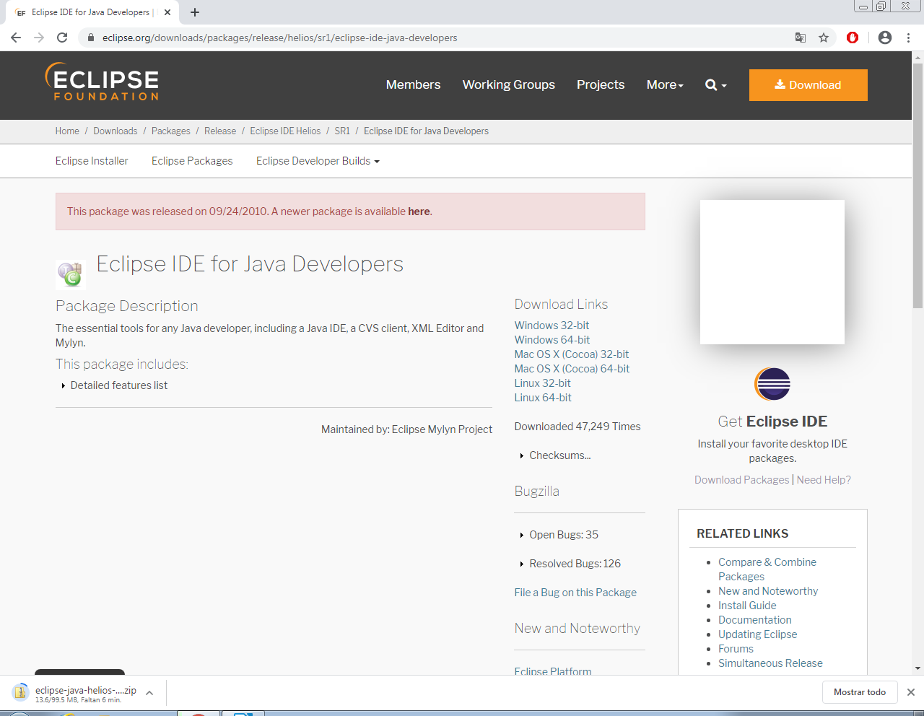Screen dimensions: 924x716
Task: Click the browser forward arrow
Action: pyautogui.click(x=39, y=38)
